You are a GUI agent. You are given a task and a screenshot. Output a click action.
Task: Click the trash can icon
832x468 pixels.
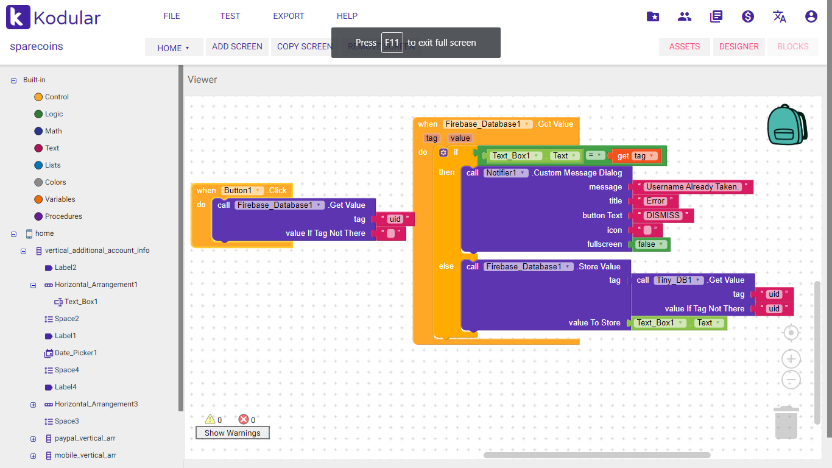(x=786, y=422)
